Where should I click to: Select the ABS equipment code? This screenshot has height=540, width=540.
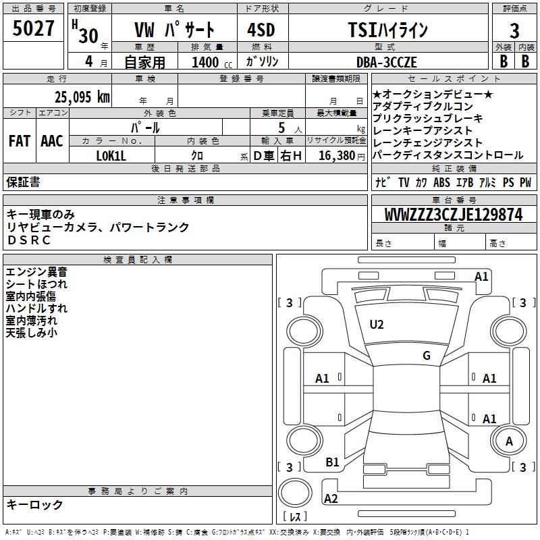click(441, 182)
